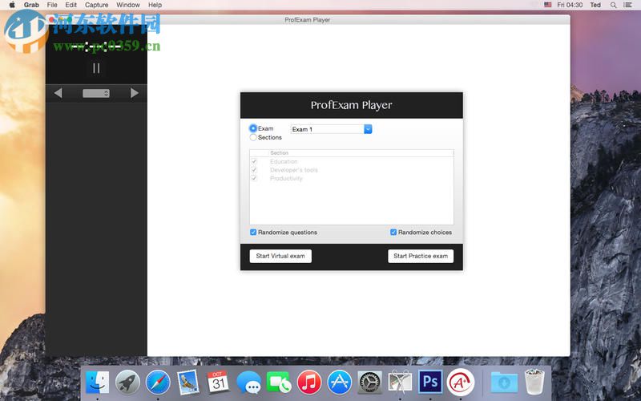Select the Exam radio button
Image resolution: width=641 pixels, height=401 pixels.
coord(253,128)
